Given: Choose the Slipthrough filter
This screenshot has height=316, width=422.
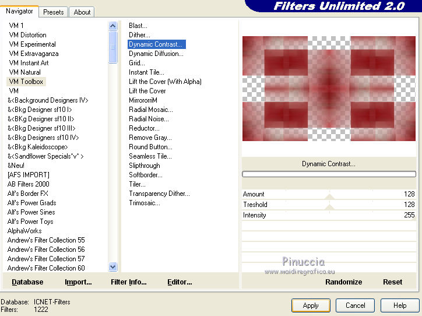Looking at the screenshot, I should coord(144,166).
